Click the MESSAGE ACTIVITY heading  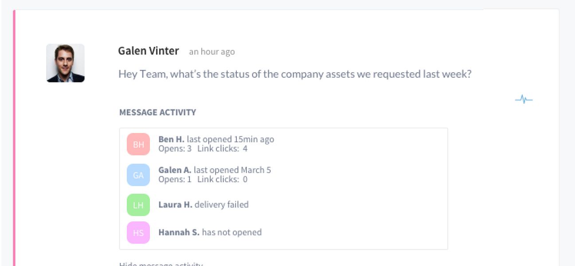(157, 113)
